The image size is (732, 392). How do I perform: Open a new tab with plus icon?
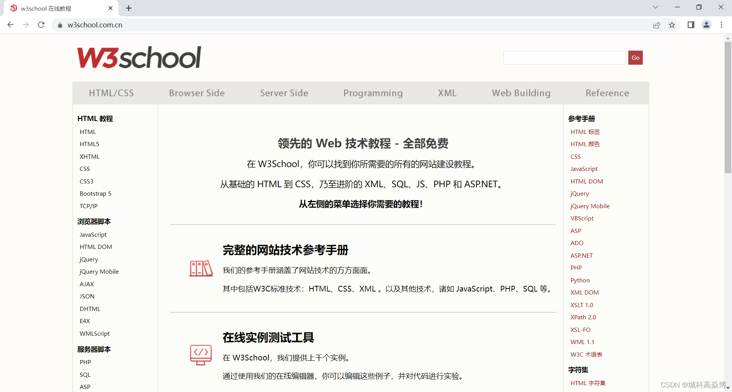tap(129, 8)
